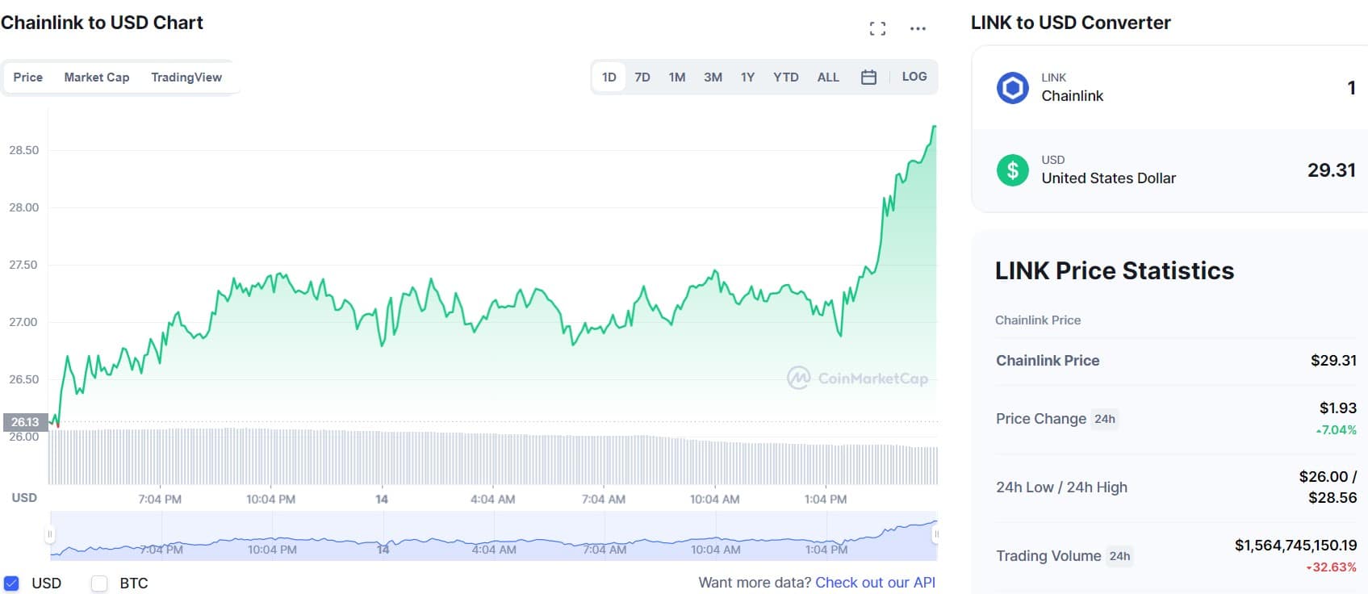Select the 3M time range

coord(713,77)
